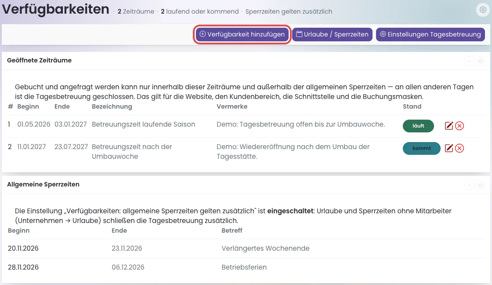Select the date 20.11.2026
Screen dimensions: 492x285
tap(23, 248)
